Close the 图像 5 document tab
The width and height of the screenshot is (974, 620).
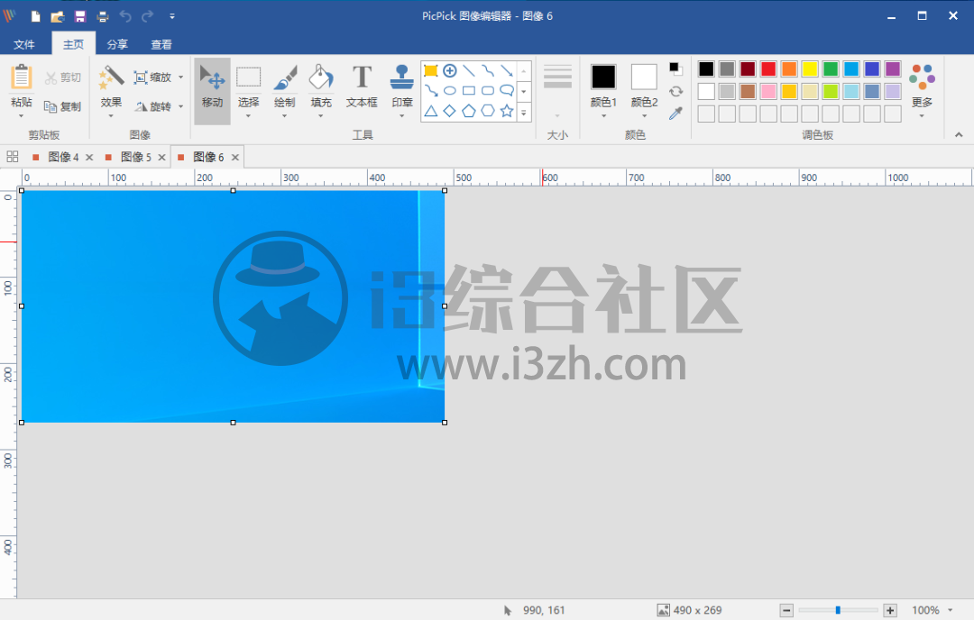(x=161, y=158)
